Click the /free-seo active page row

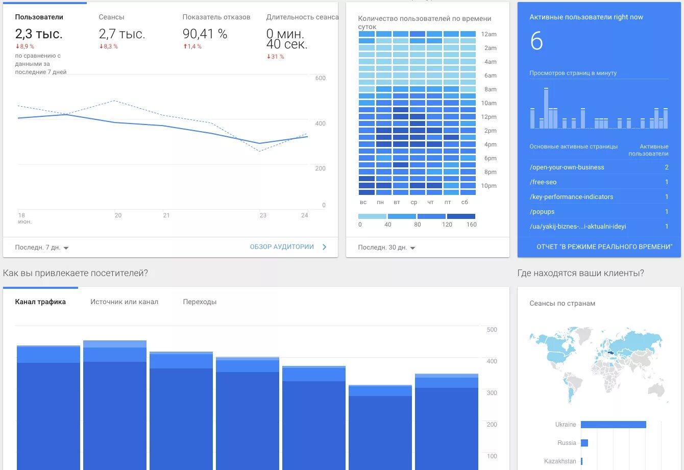pos(599,182)
